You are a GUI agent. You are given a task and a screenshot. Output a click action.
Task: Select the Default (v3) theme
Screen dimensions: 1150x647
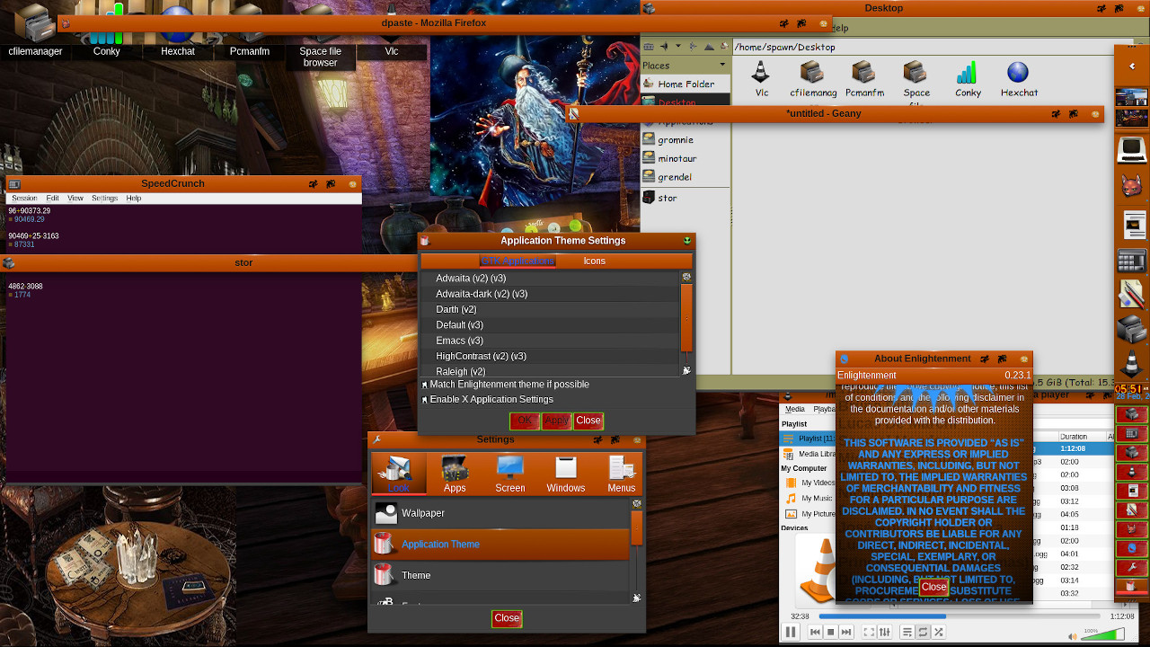[x=550, y=325]
